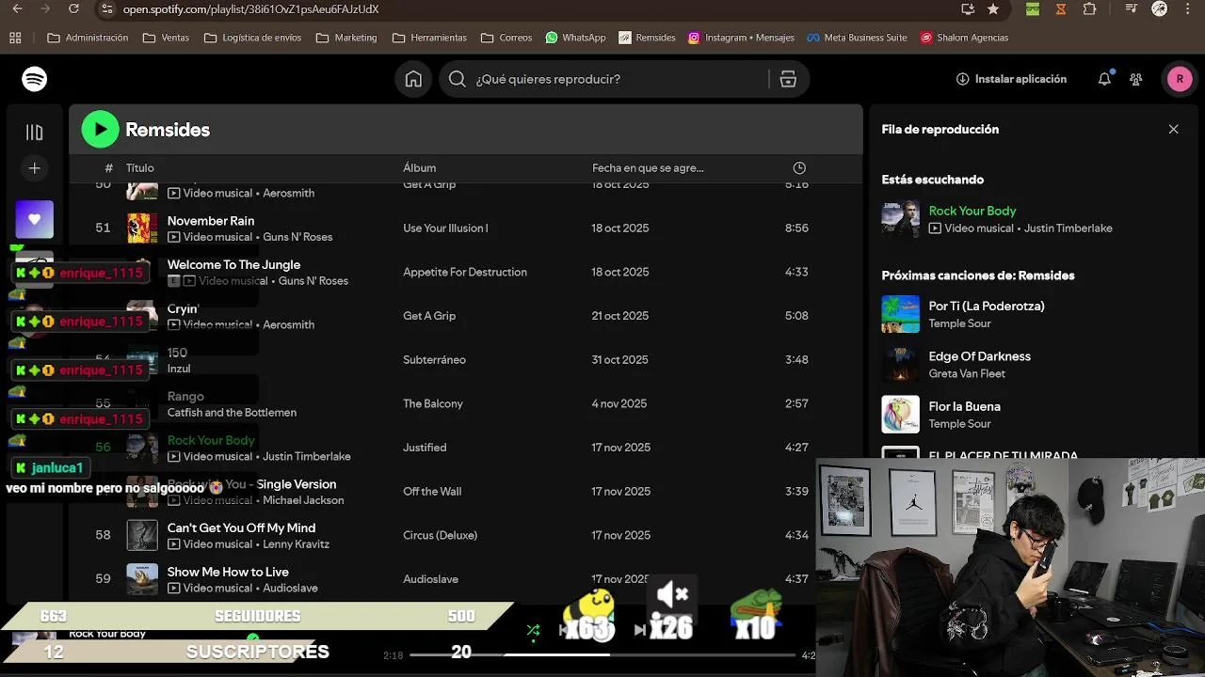
Task: Open artist link 'Catfish and the Bottlemen'
Action: [232, 413]
